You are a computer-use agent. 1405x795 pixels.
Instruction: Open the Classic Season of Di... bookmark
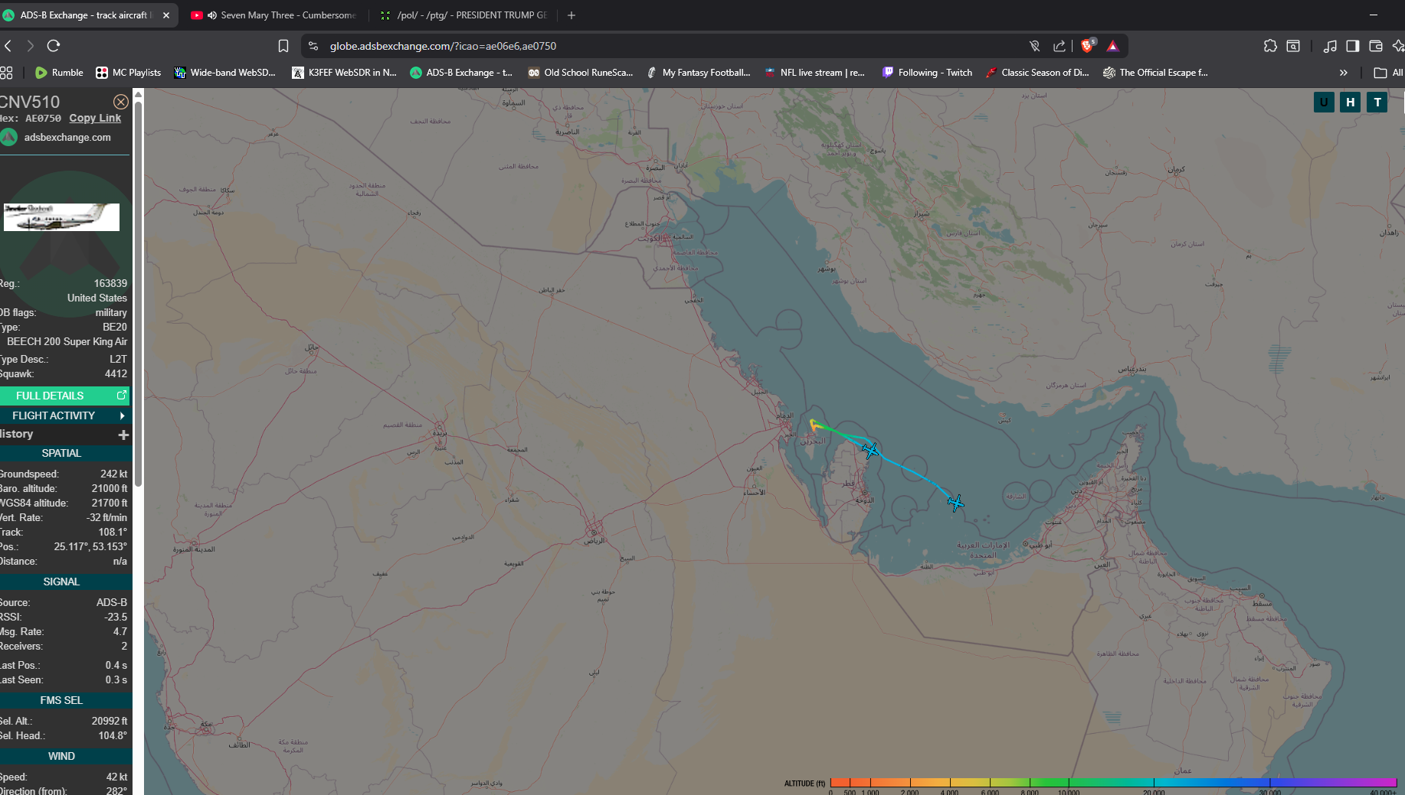pos(1037,73)
